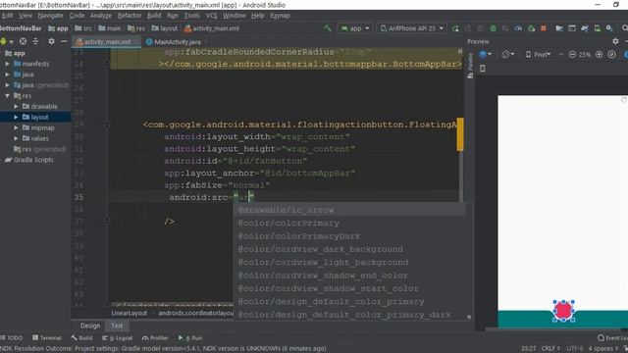Open the Navigate menu
Image resolution: width=628 pixels, height=353 pixels.
click(x=50, y=16)
